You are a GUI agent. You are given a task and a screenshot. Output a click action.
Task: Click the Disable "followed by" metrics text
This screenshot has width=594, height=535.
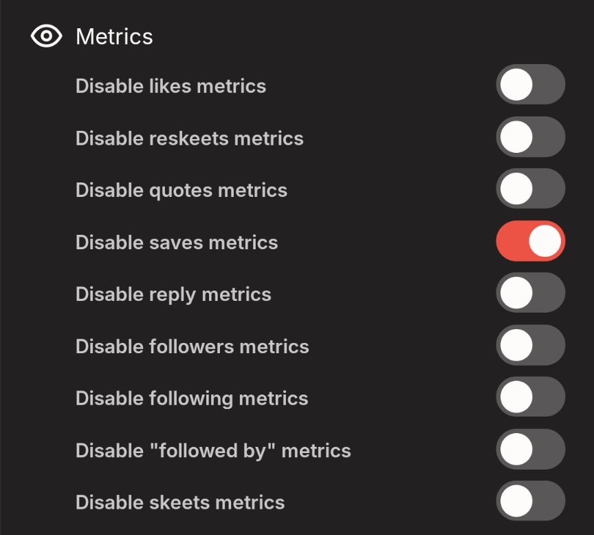[213, 451]
